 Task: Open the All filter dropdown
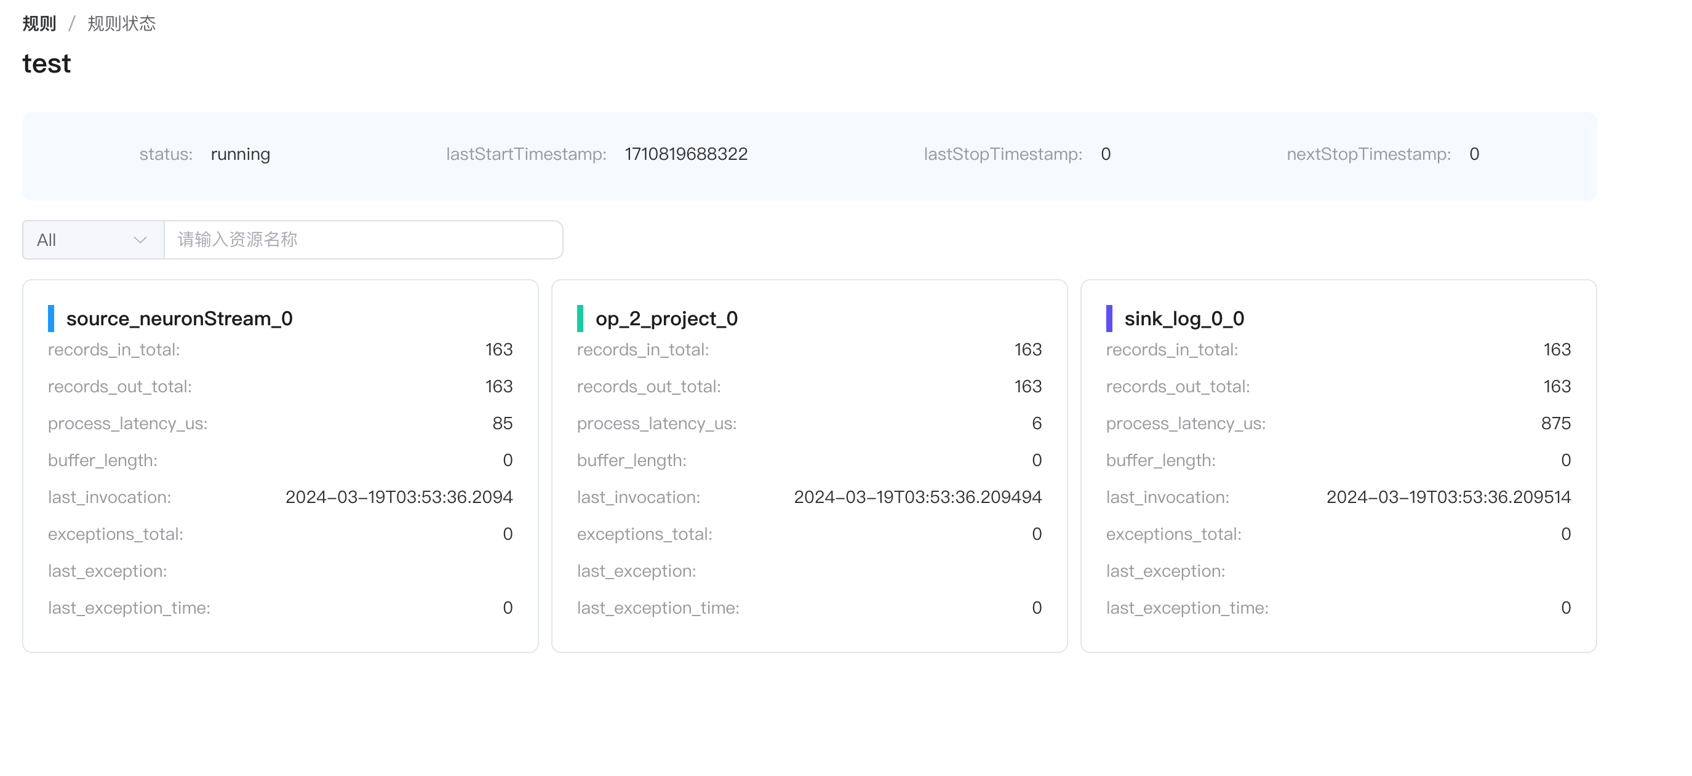(93, 240)
